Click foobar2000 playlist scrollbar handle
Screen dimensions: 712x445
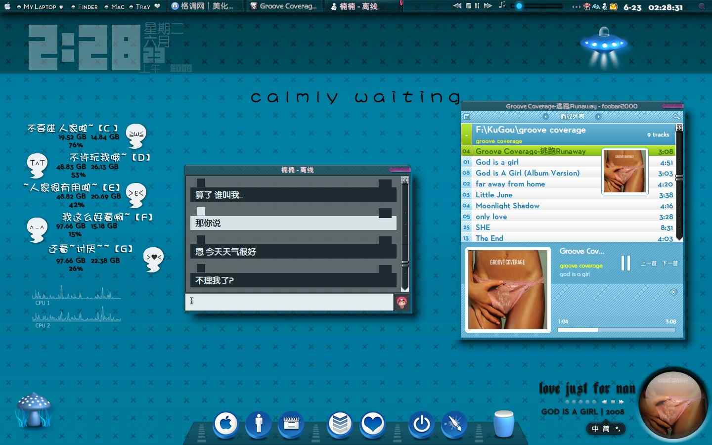[679, 177]
